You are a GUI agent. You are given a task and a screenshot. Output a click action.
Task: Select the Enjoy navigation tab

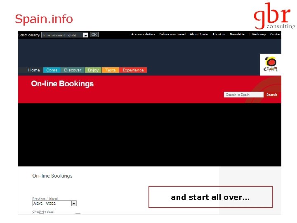pyautogui.click(x=93, y=70)
